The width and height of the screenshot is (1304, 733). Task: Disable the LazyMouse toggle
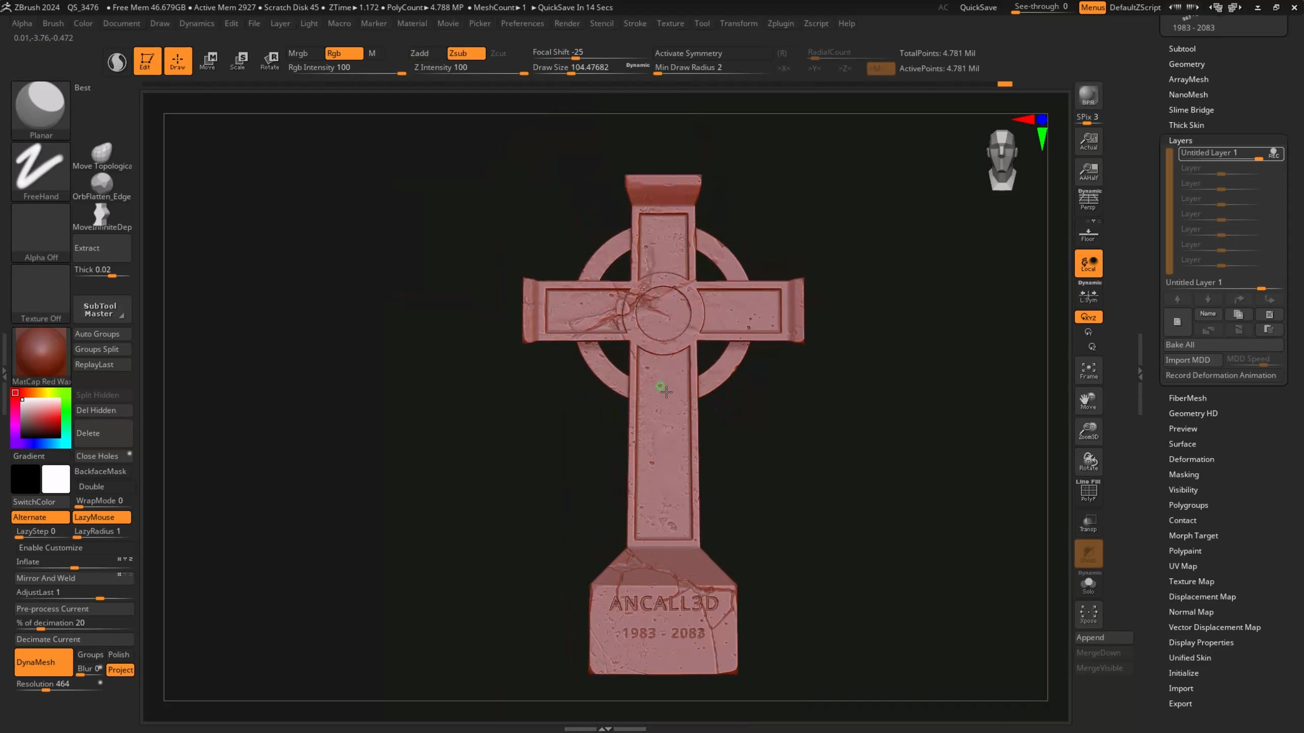101,517
